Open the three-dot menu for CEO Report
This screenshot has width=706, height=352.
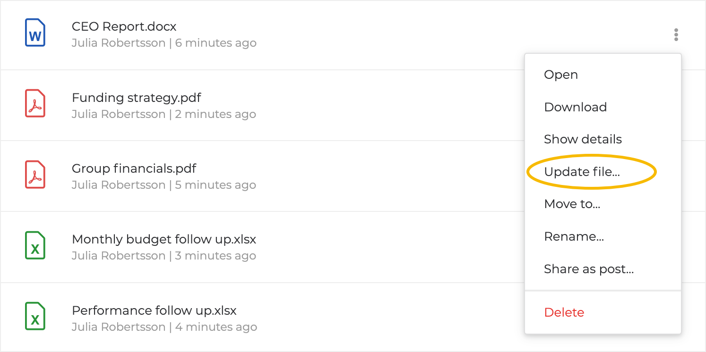point(676,35)
